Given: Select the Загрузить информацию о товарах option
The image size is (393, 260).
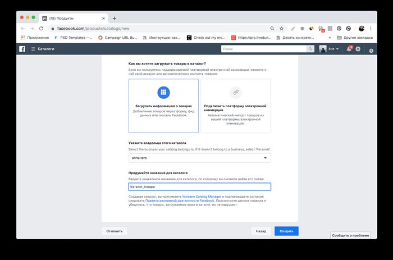Looking at the screenshot, I should click(x=164, y=106).
